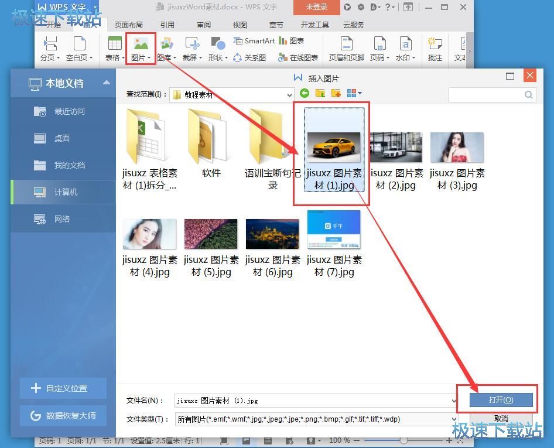554x448 pixels.
Task: Click the 分页 page break icon
Action: point(50,44)
